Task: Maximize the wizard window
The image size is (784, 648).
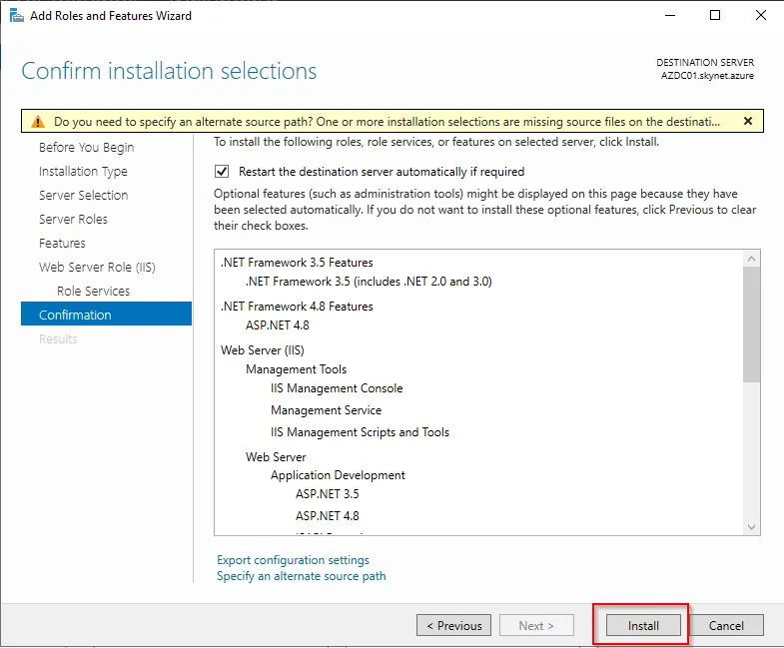Action: coord(715,16)
